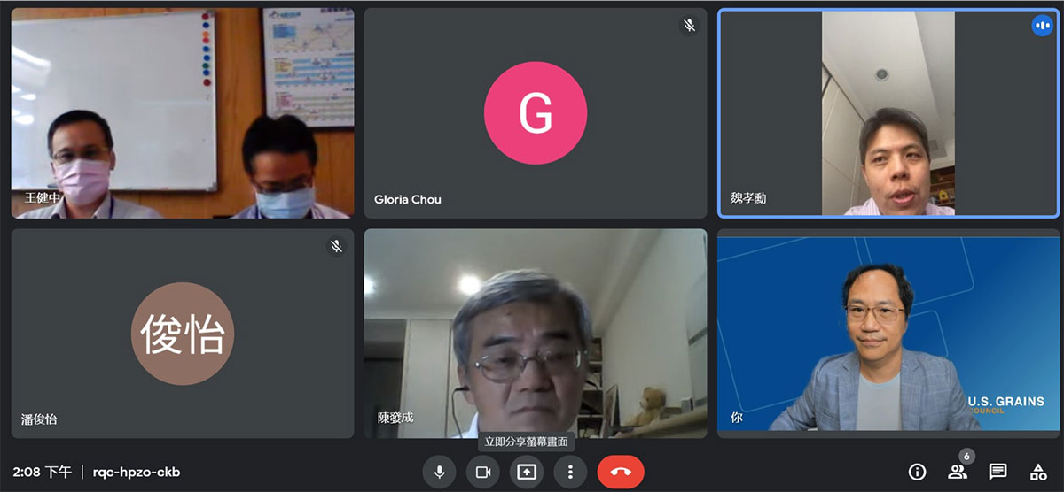
Task: Select Gloria Chou's pink G avatar
Action: [535, 112]
